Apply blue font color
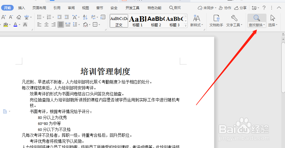This screenshot has width=285, height=148. coord(15,25)
